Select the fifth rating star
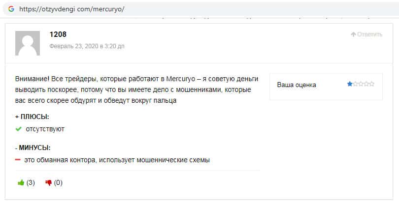 coord(371,84)
